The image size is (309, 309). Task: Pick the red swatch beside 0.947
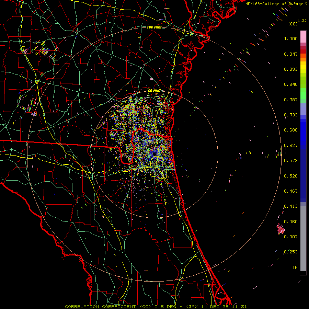[303, 51]
